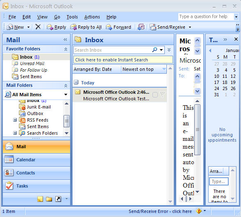
Task: Switch to the Contacts pane
Action: point(36,173)
